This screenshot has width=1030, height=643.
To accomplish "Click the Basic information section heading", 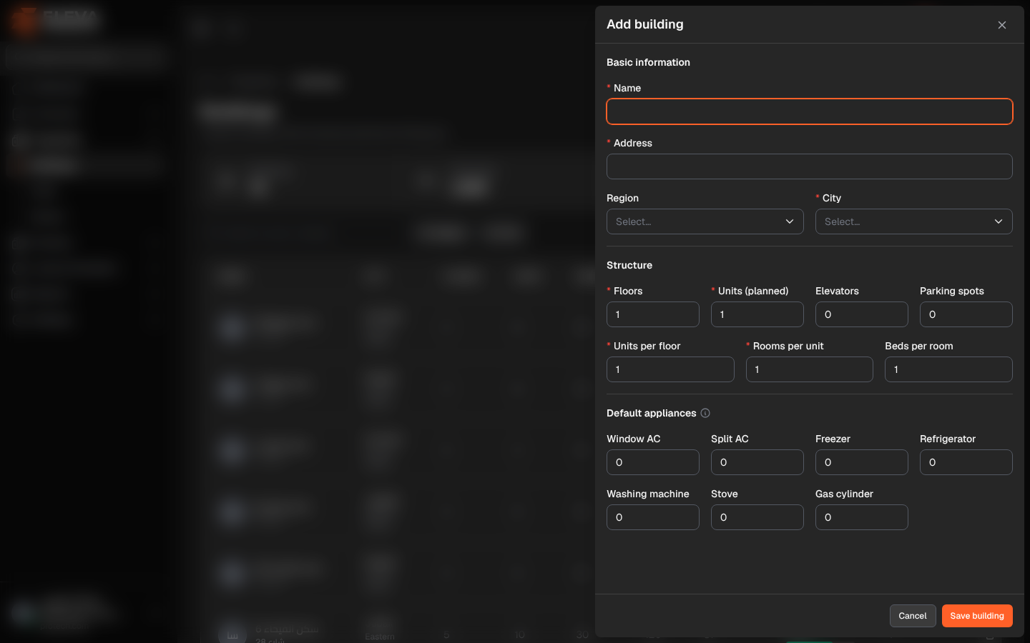I will pos(648,62).
